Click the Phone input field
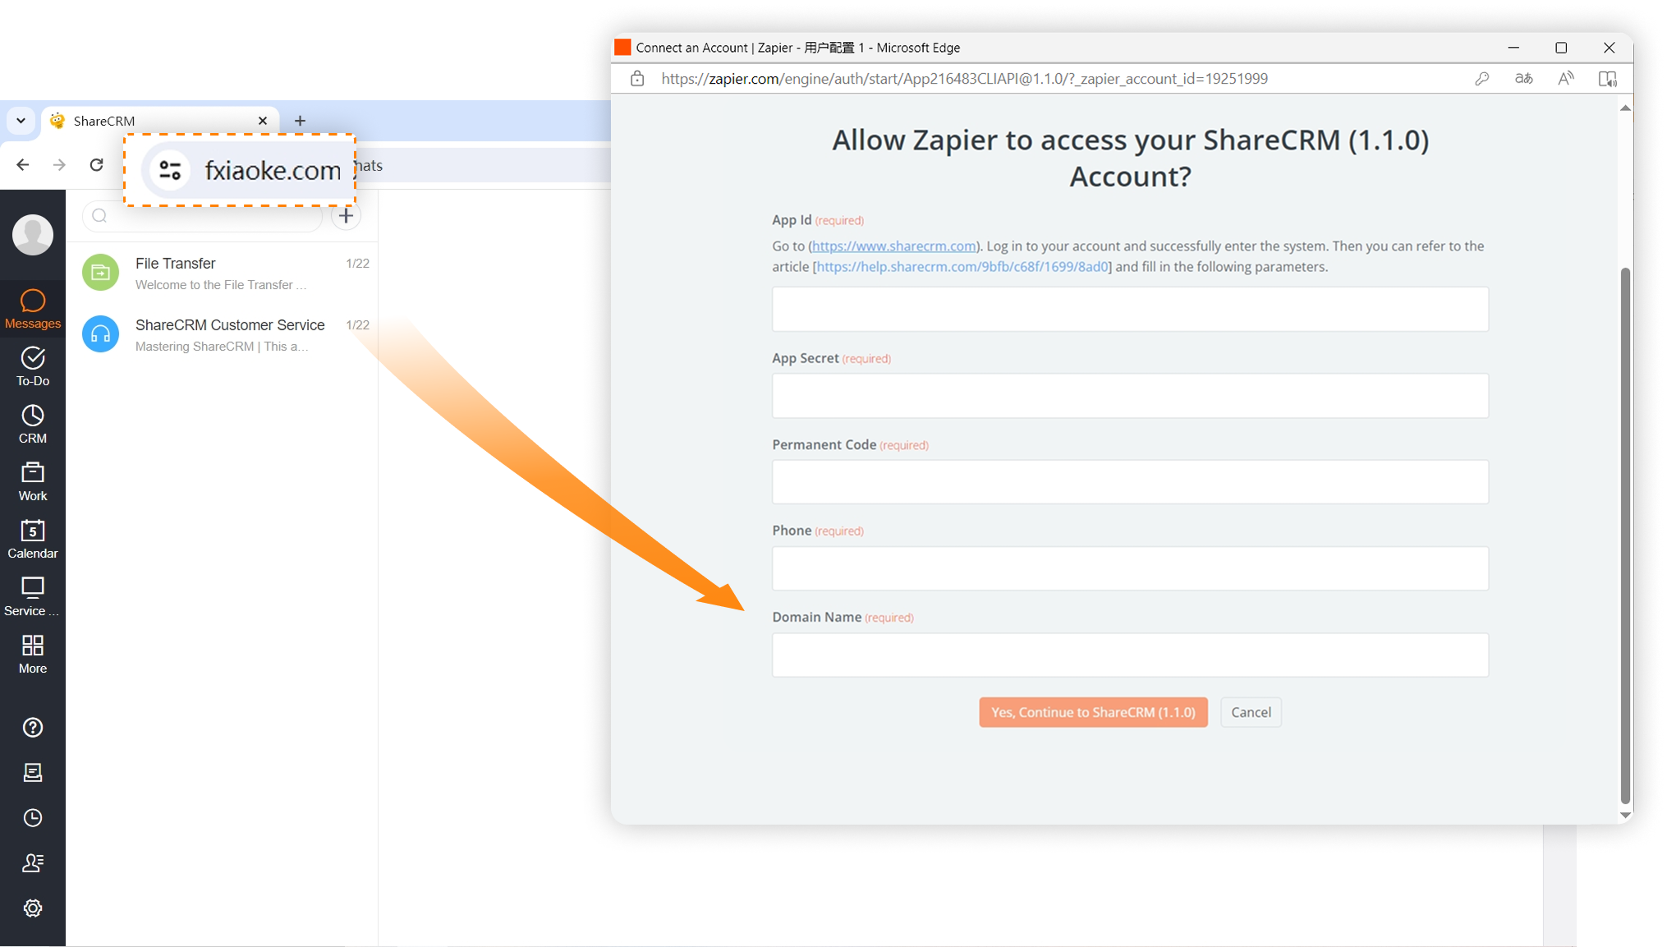Screen dimensions: 1667x947 pos(1130,568)
